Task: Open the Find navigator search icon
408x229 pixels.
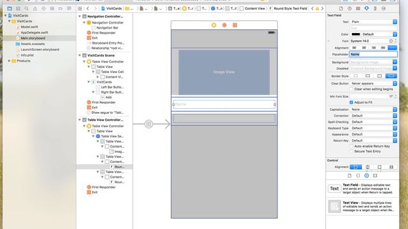Action: click(27, 8)
